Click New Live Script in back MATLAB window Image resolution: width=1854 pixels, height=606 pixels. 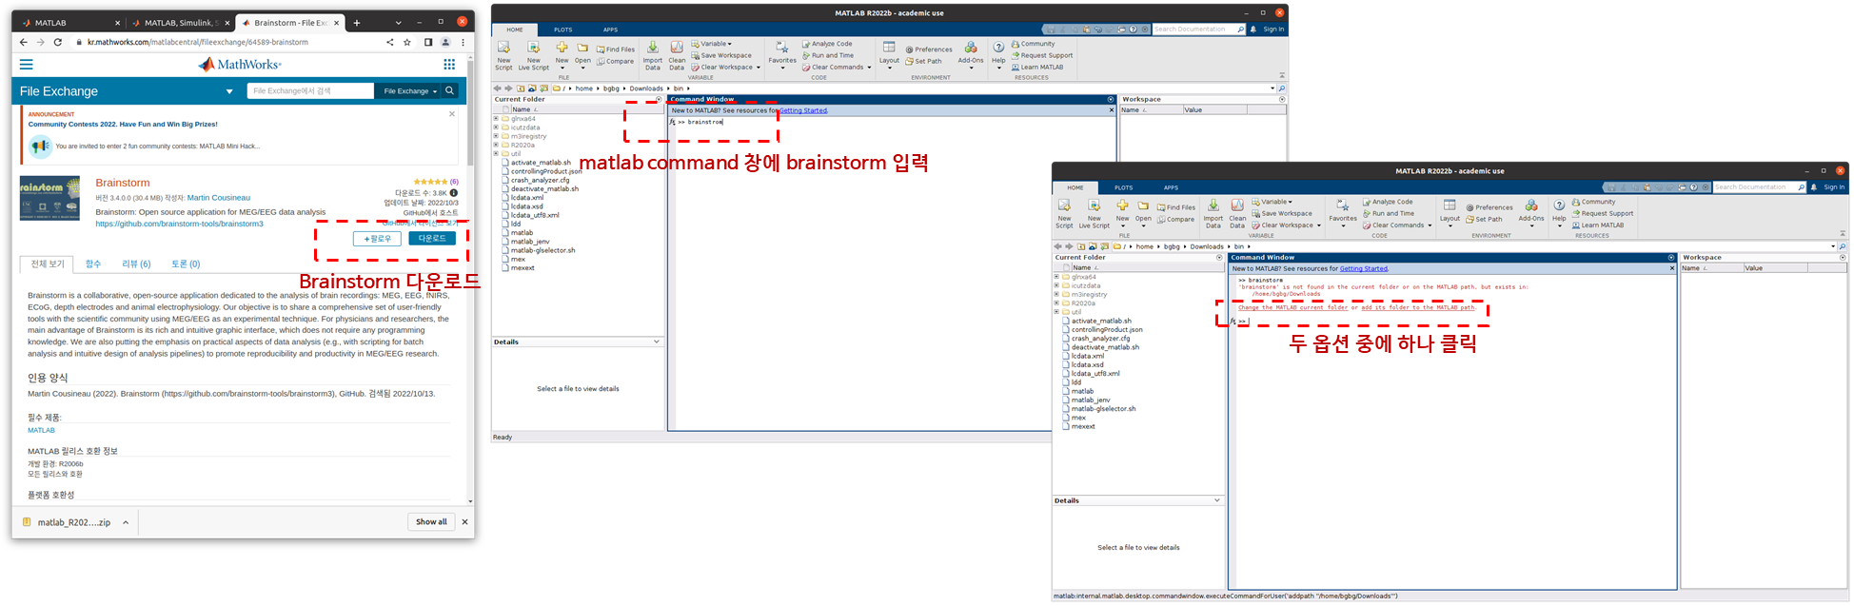pos(533,55)
